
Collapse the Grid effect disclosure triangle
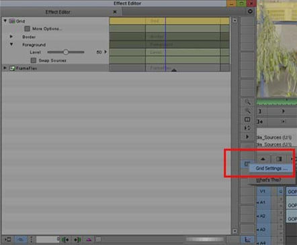pos(5,21)
